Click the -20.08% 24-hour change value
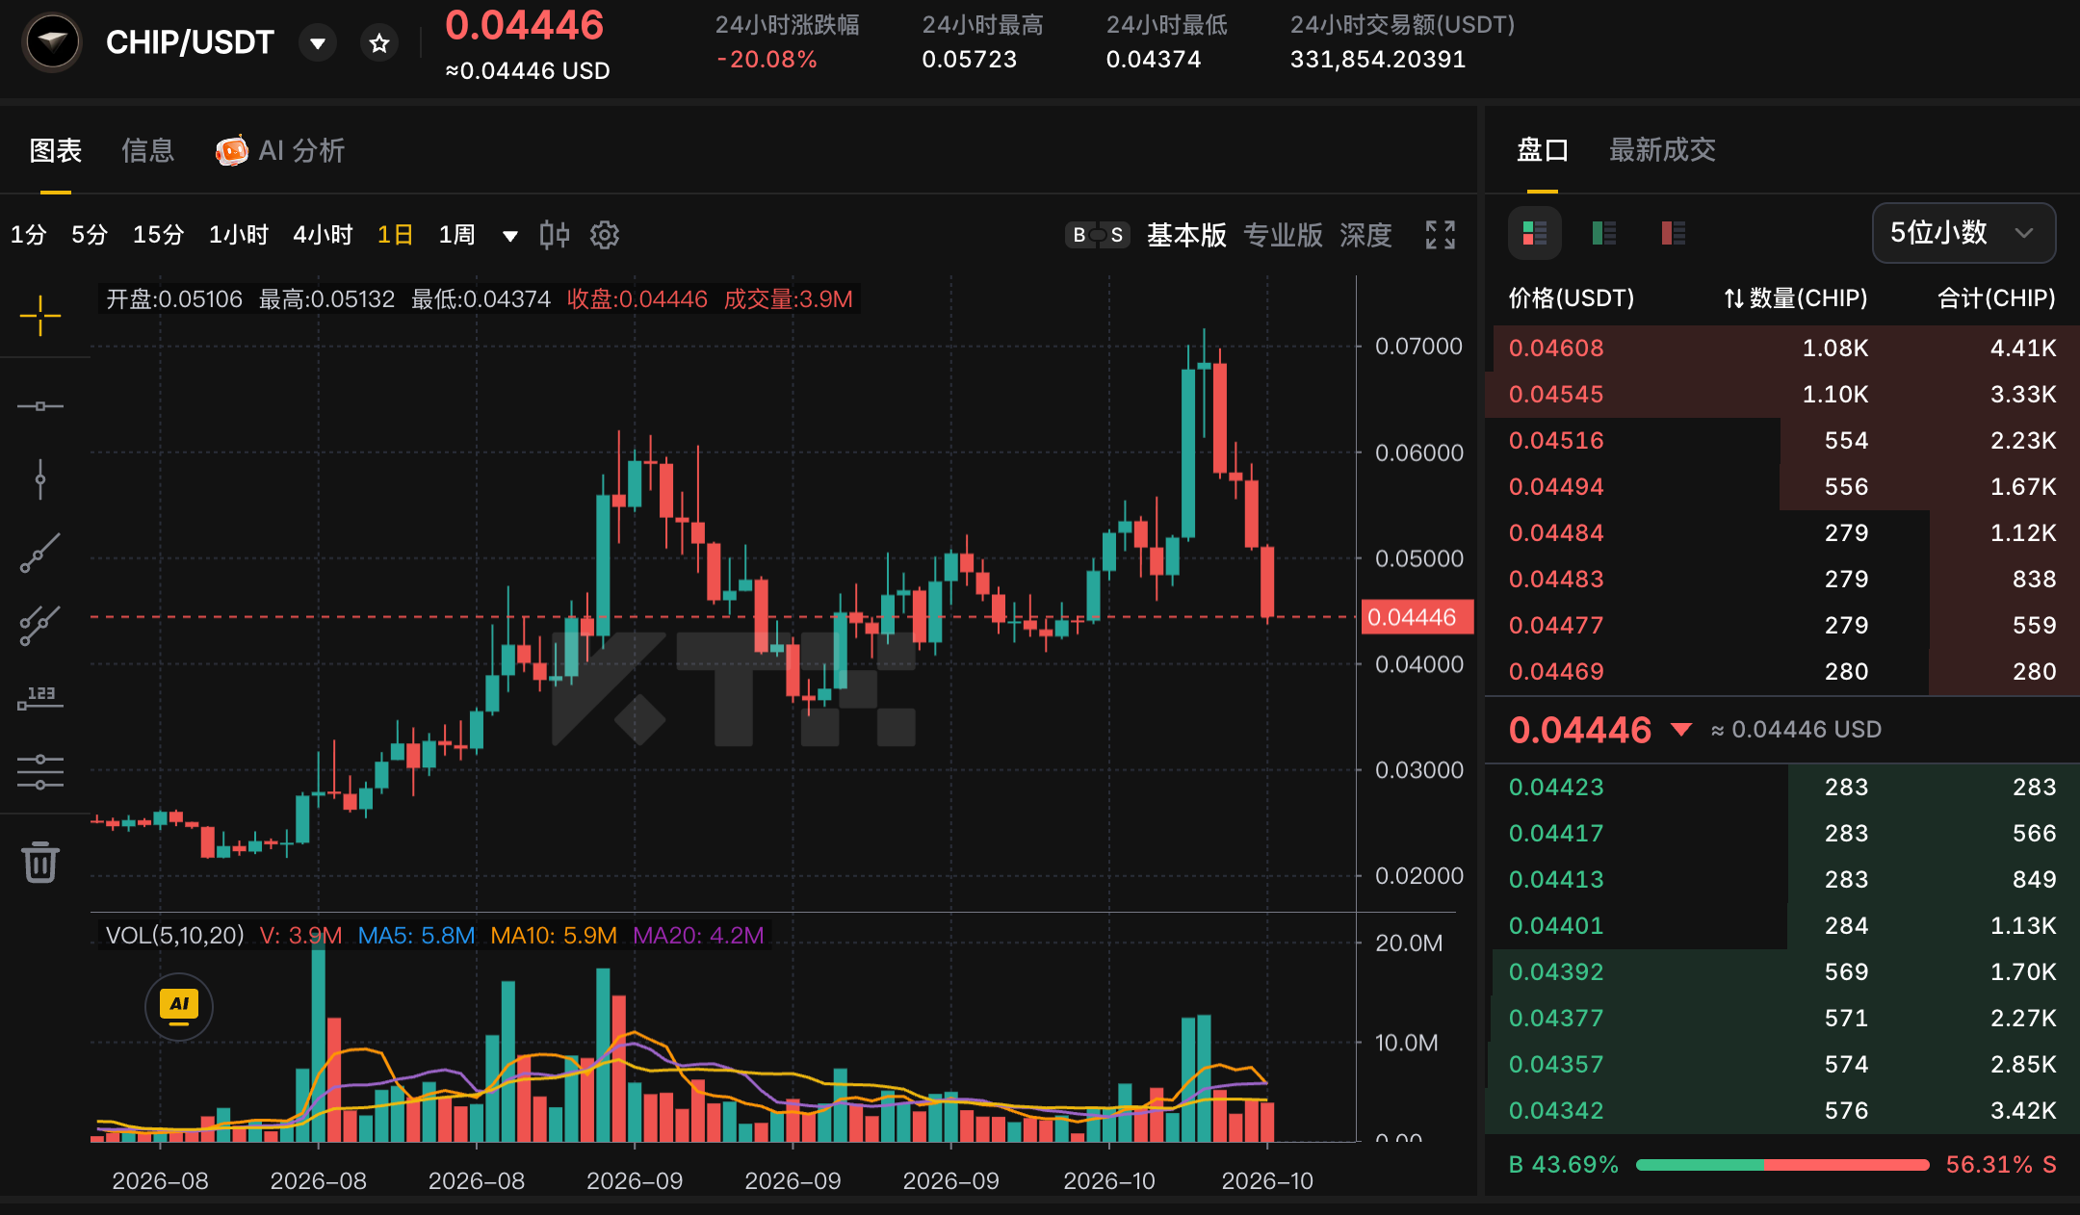This screenshot has width=2080, height=1215. coord(767,60)
